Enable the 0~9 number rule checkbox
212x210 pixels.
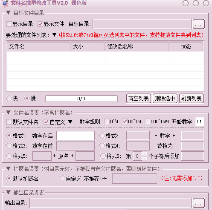click(107, 122)
